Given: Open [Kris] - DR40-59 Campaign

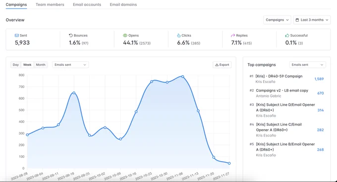Looking at the screenshot, I should pos(279,76).
